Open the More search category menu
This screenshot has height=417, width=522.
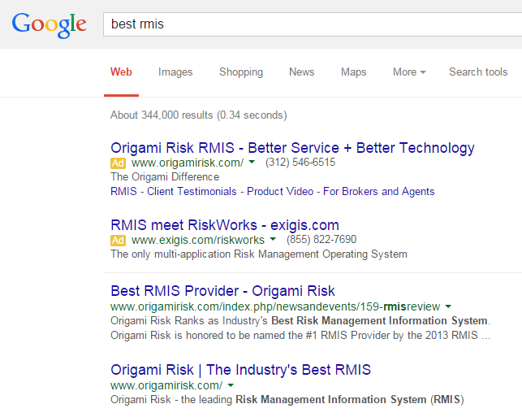click(409, 72)
